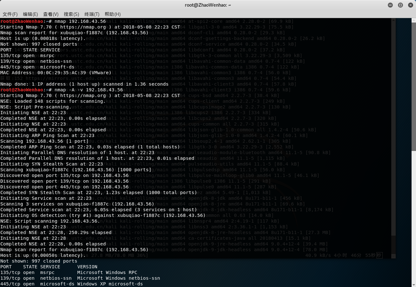Click the 'NSE: Loaded 148 scripts' line

(x=53, y=101)
